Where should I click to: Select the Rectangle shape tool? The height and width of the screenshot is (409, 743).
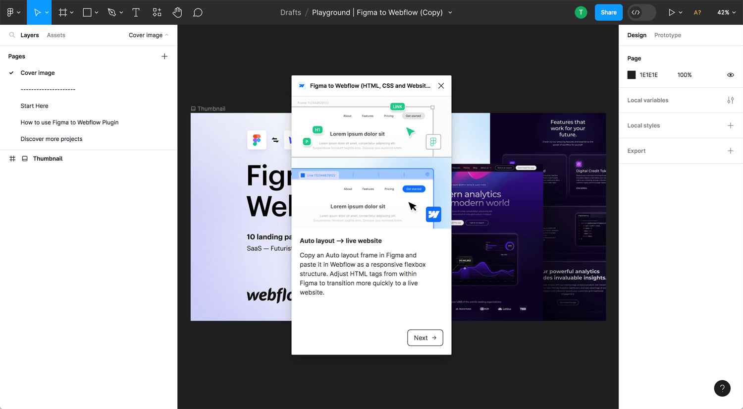click(87, 12)
